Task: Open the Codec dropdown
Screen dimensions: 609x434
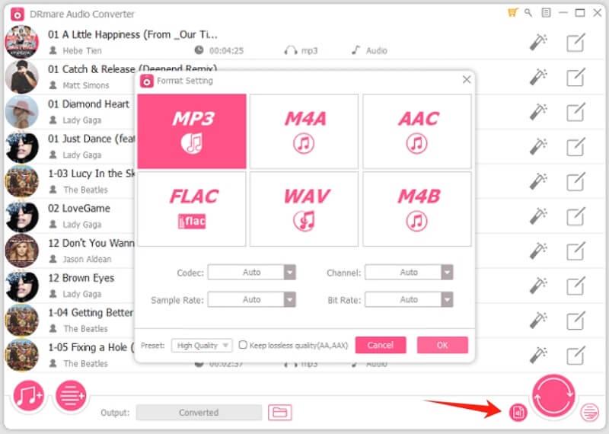Action: click(252, 273)
